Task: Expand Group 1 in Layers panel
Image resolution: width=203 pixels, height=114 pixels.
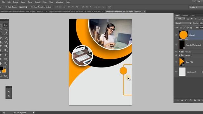Action: tap(180, 55)
